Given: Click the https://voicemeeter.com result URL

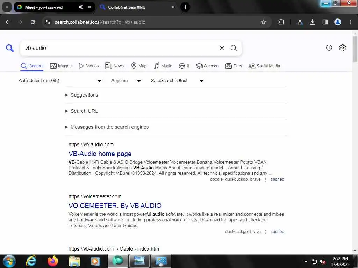Looking at the screenshot, I should [x=95, y=196].
